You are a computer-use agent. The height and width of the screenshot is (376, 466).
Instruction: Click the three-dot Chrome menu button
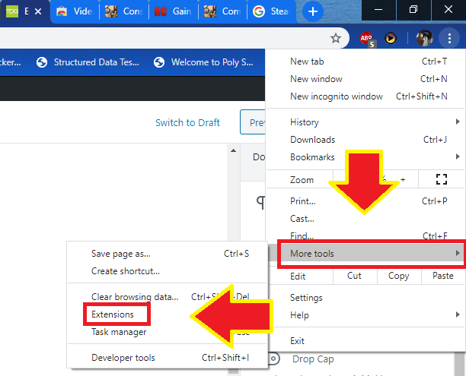[x=449, y=38]
